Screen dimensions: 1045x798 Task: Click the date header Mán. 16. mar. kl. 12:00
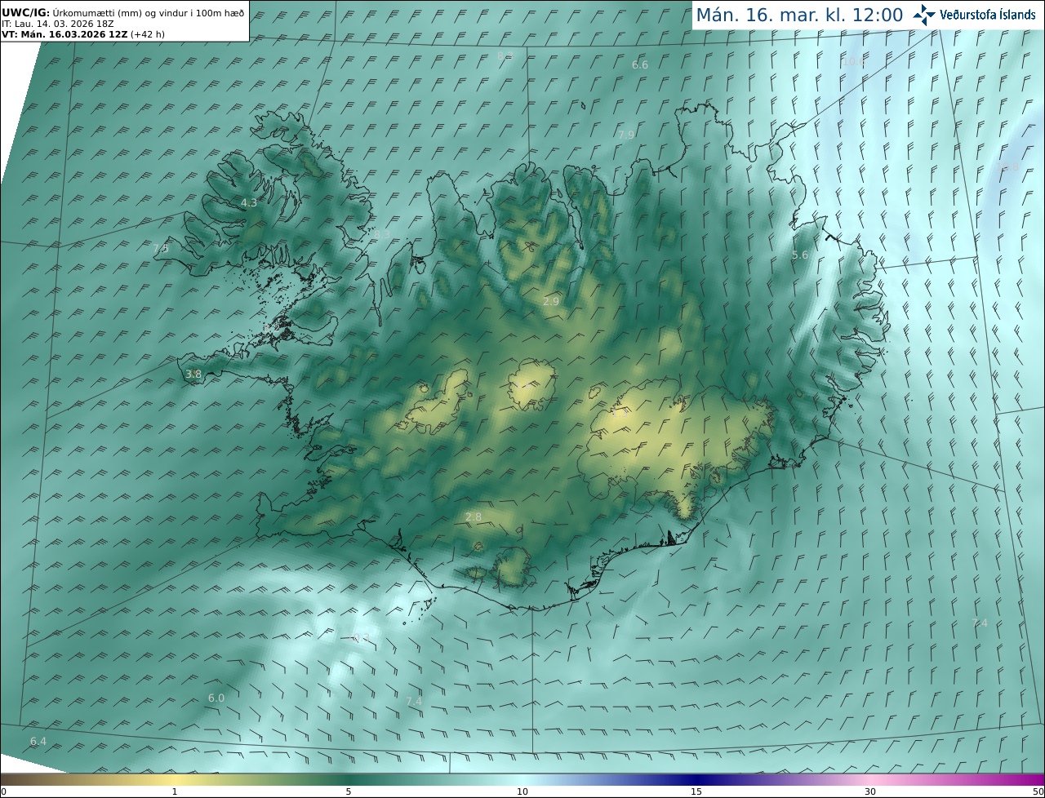(799, 15)
